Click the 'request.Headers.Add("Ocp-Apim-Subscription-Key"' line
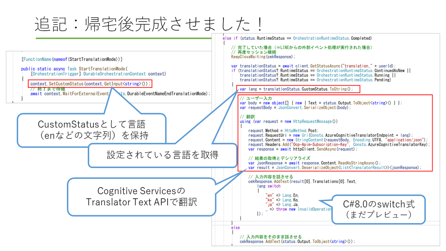Screen dimensions: 446x251 coord(339,144)
